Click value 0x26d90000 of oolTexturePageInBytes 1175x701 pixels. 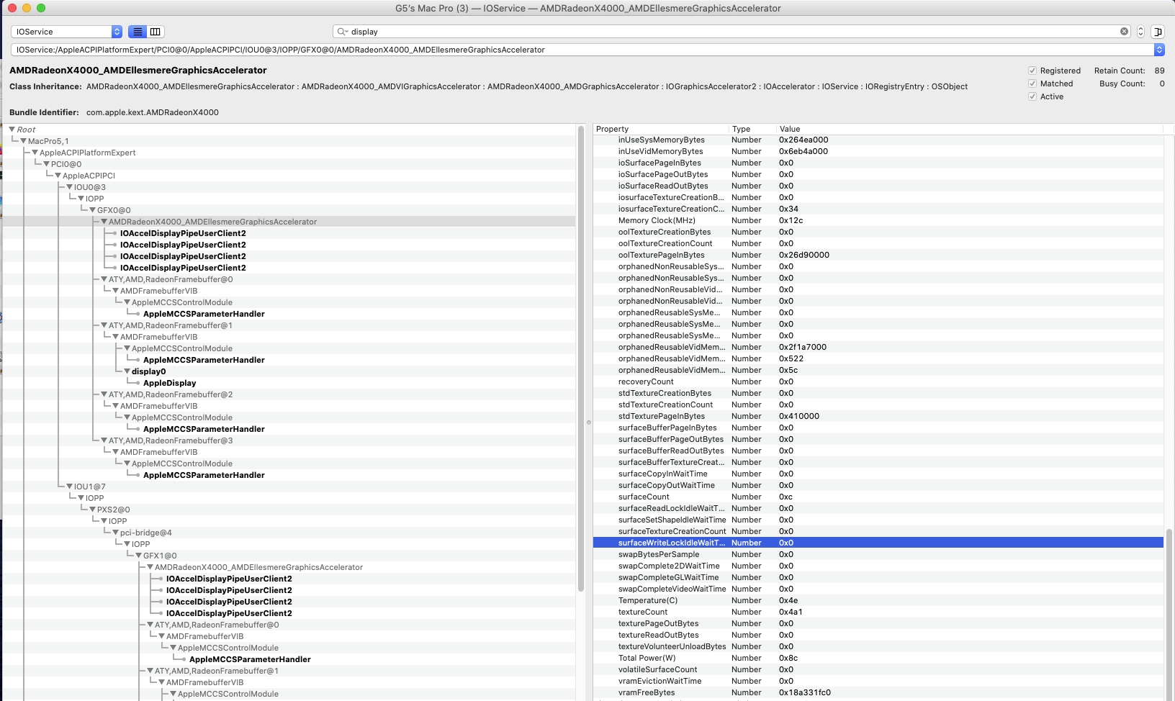click(803, 255)
